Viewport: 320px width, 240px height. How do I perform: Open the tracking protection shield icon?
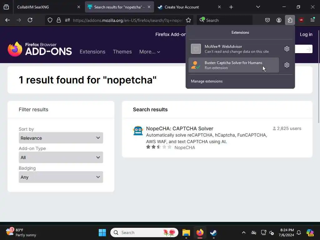coord(50,20)
